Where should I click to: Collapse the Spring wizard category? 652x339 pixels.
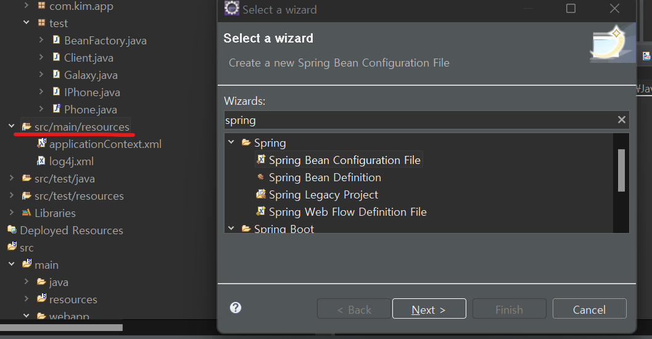231,142
